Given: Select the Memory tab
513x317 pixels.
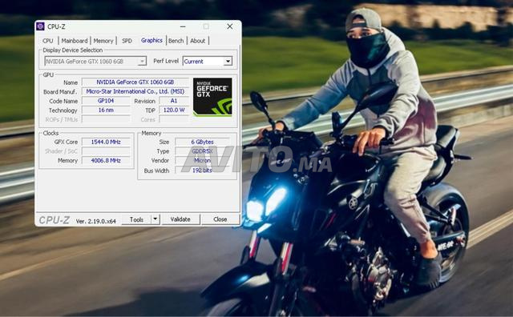Looking at the screenshot, I should pos(103,41).
